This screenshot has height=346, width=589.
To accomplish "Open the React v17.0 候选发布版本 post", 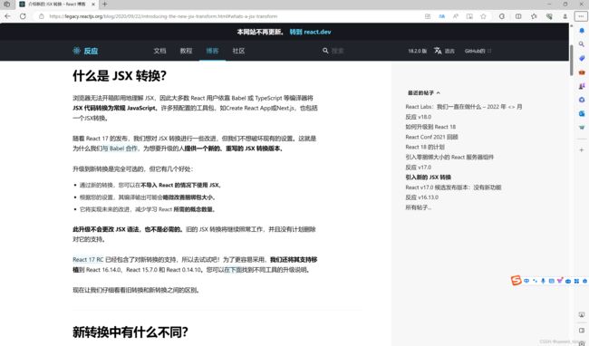I will (x=453, y=187).
